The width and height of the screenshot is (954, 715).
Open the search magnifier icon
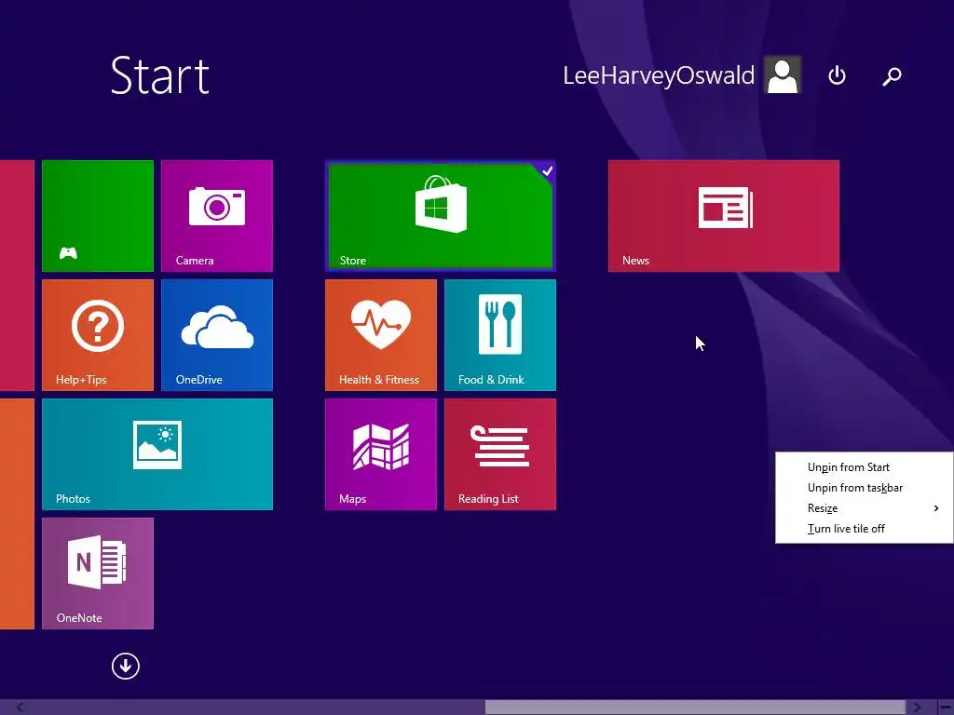click(x=892, y=76)
